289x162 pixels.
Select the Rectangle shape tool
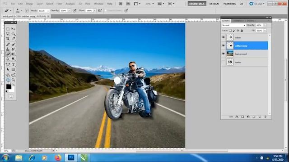(x=13, y=70)
